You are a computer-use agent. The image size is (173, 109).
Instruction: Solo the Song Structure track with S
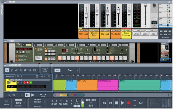pos(21,83)
